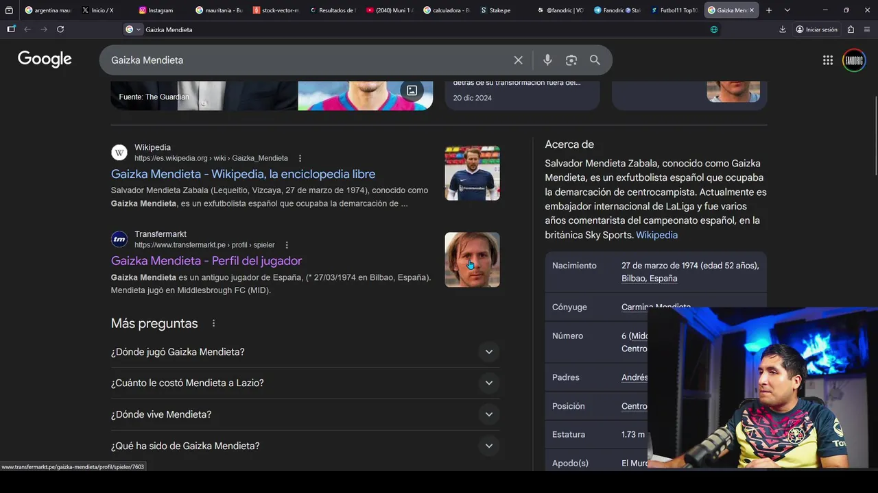Start voice search with the microphone icon
878x493 pixels.
547,60
